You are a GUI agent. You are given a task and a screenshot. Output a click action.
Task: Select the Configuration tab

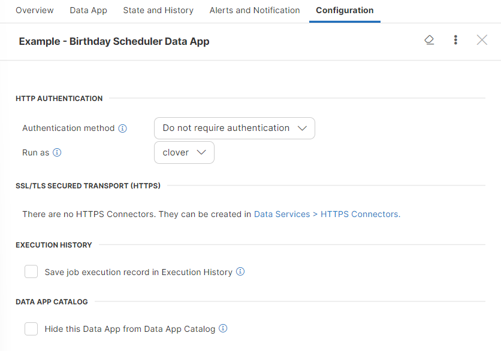tap(344, 10)
